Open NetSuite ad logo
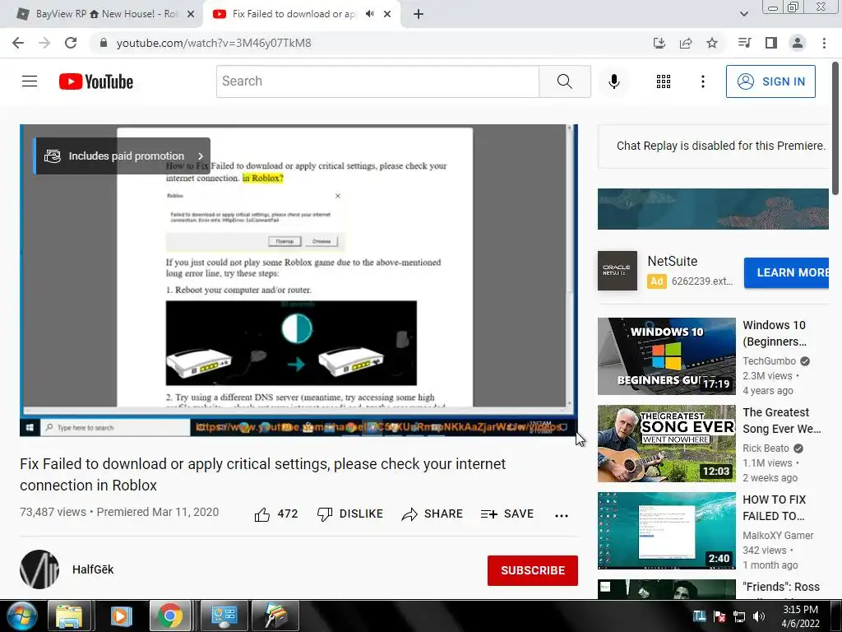Screen dimensions: 842x632 point(617,271)
